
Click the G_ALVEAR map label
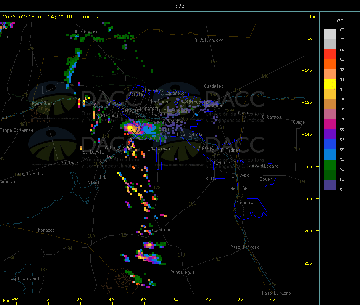pyautogui.click(x=239, y=176)
